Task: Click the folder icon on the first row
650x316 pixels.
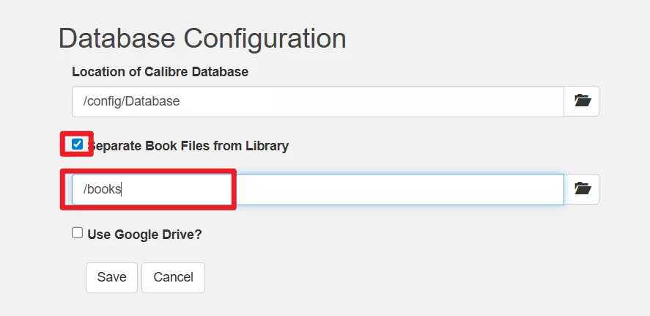Action: [582, 101]
